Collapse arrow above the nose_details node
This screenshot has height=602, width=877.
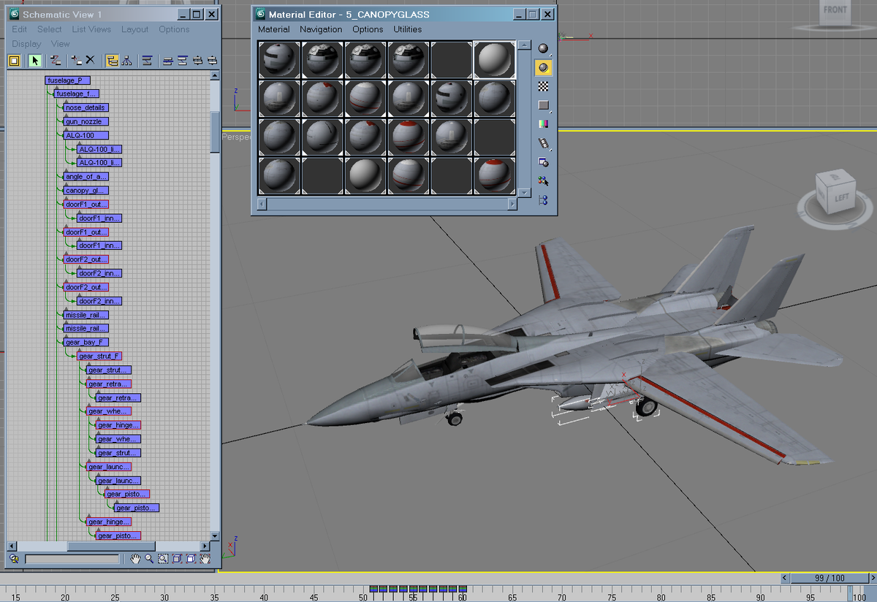point(67,102)
